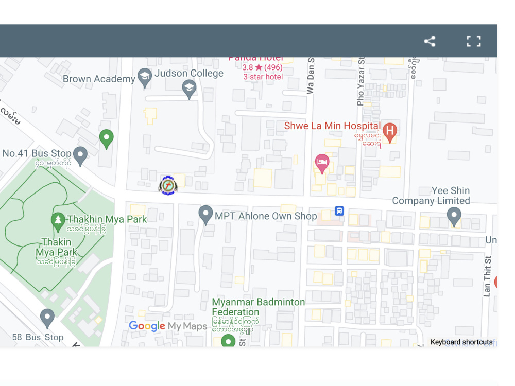Click the Brown Academy label
Screen dimensions: 515x386
(99, 79)
